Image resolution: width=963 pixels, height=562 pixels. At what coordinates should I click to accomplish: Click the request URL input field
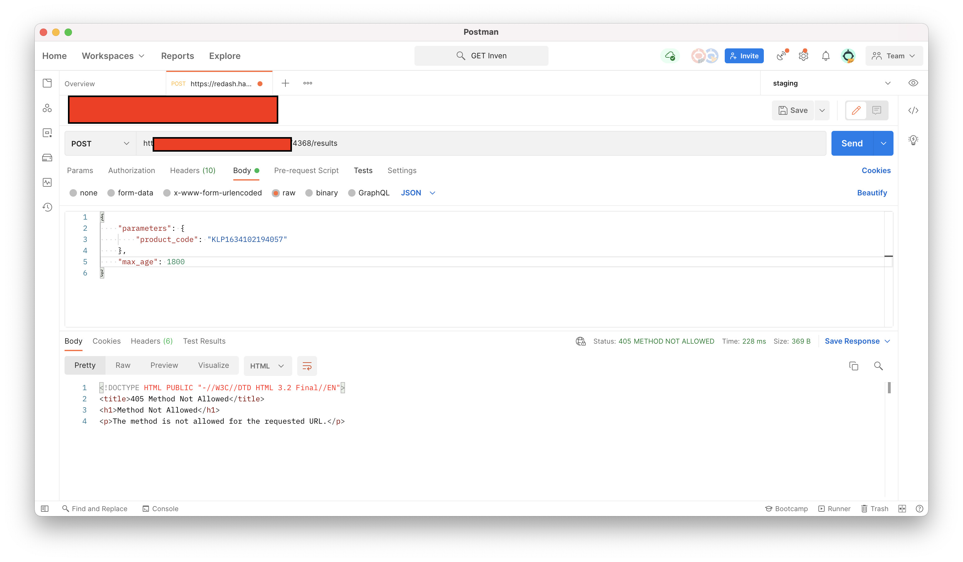pyautogui.click(x=481, y=143)
